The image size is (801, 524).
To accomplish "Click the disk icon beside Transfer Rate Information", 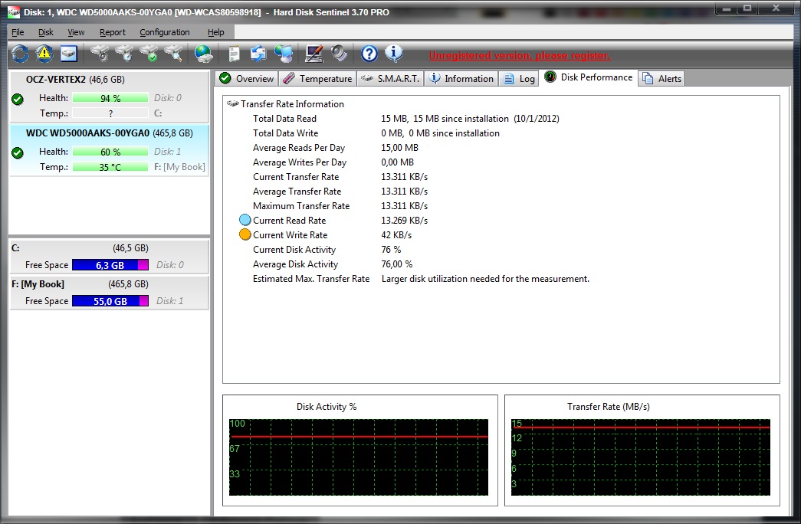I will (233, 103).
